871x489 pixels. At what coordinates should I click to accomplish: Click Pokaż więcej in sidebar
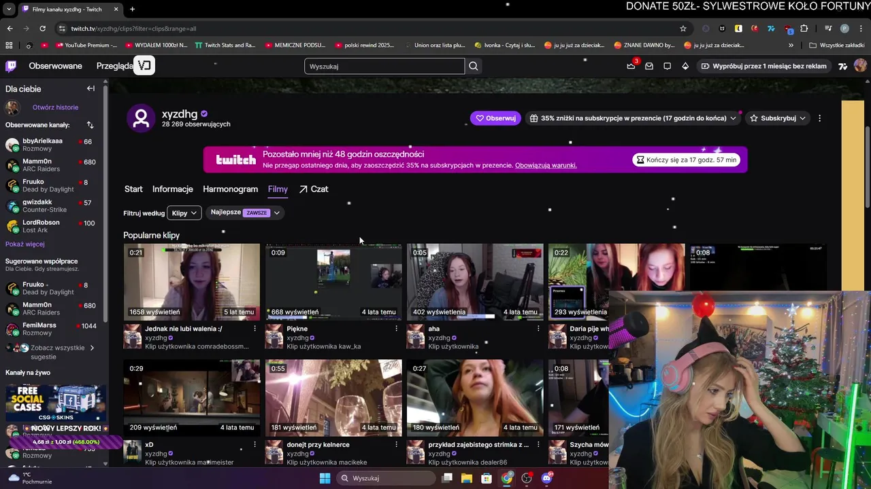[25, 244]
